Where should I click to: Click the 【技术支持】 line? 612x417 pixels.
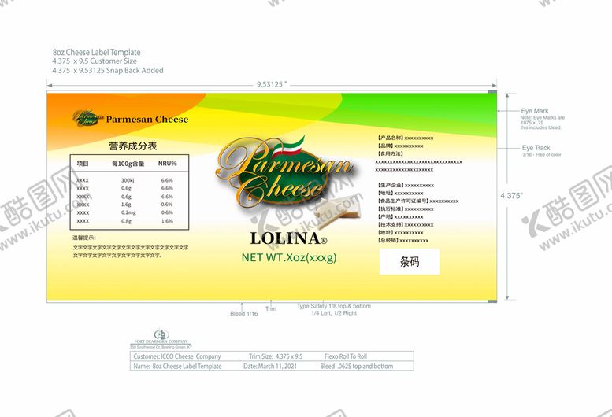(406, 224)
